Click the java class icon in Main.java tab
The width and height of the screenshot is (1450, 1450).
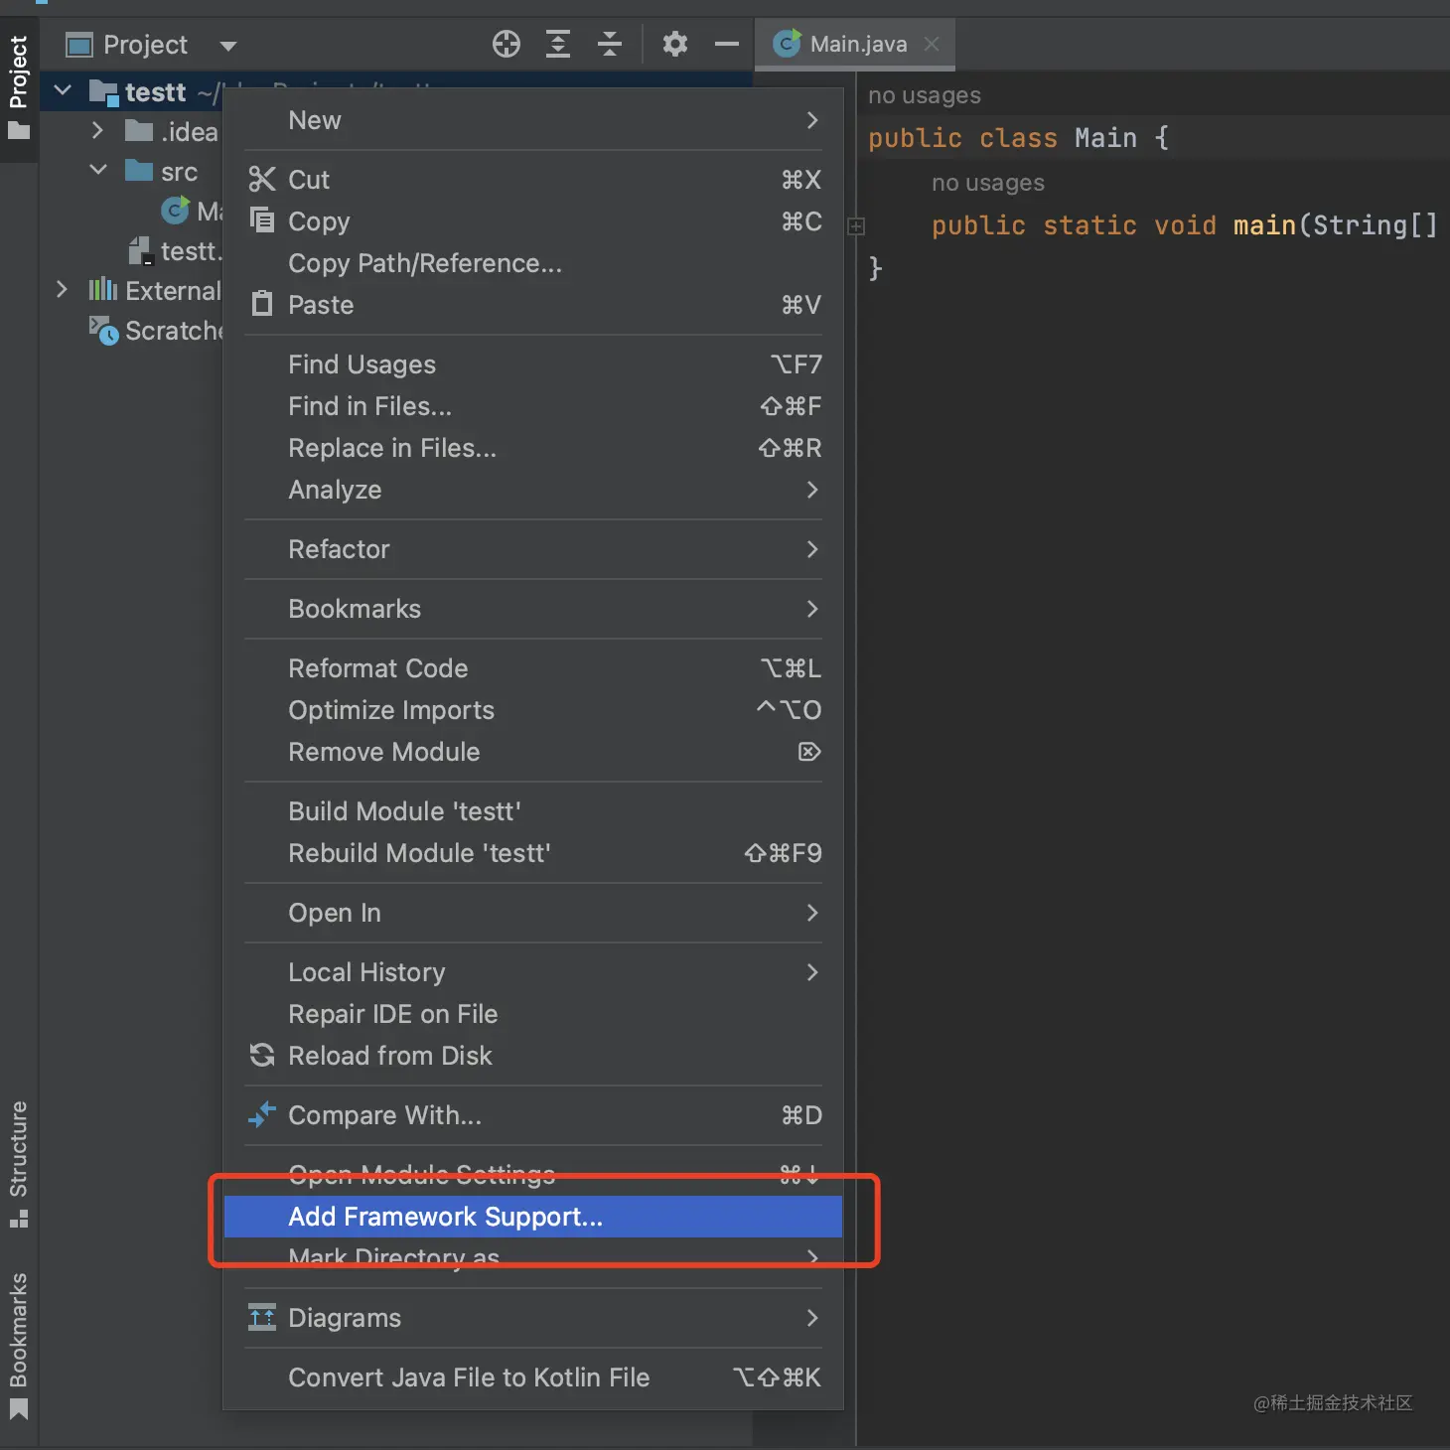pos(788,44)
